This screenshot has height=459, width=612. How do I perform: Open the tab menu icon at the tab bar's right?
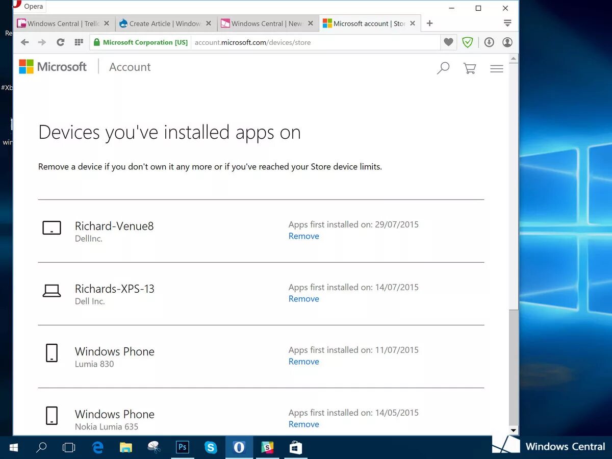[x=507, y=23]
